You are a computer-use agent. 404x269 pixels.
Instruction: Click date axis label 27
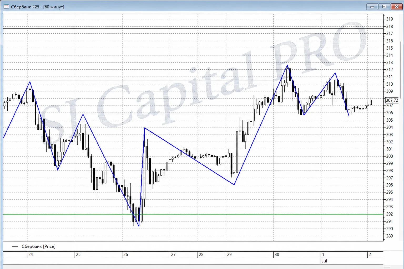pyautogui.click(x=173, y=255)
